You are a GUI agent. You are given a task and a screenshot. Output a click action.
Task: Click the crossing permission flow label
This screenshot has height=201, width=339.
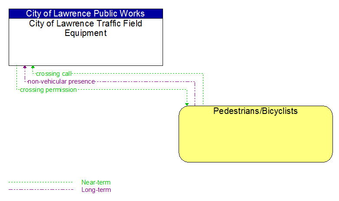click(x=48, y=90)
